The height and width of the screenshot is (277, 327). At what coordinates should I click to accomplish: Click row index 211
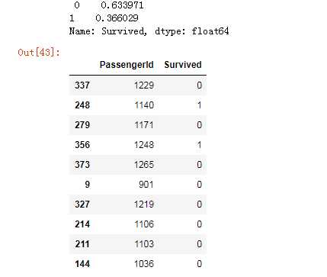(82, 244)
